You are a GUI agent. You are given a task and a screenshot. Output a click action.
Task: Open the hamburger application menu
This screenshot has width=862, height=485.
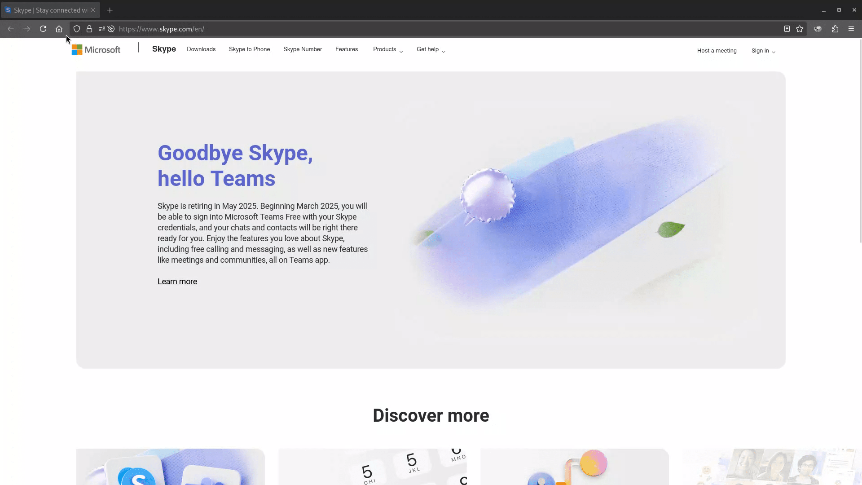(x=851, y=29)
